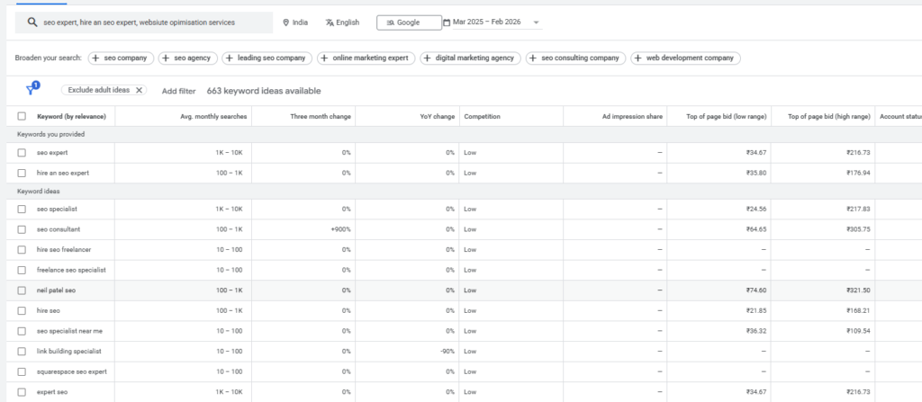Add the web development company chip
This screenshot has height=402, width=922.
(x=685, y=58)
